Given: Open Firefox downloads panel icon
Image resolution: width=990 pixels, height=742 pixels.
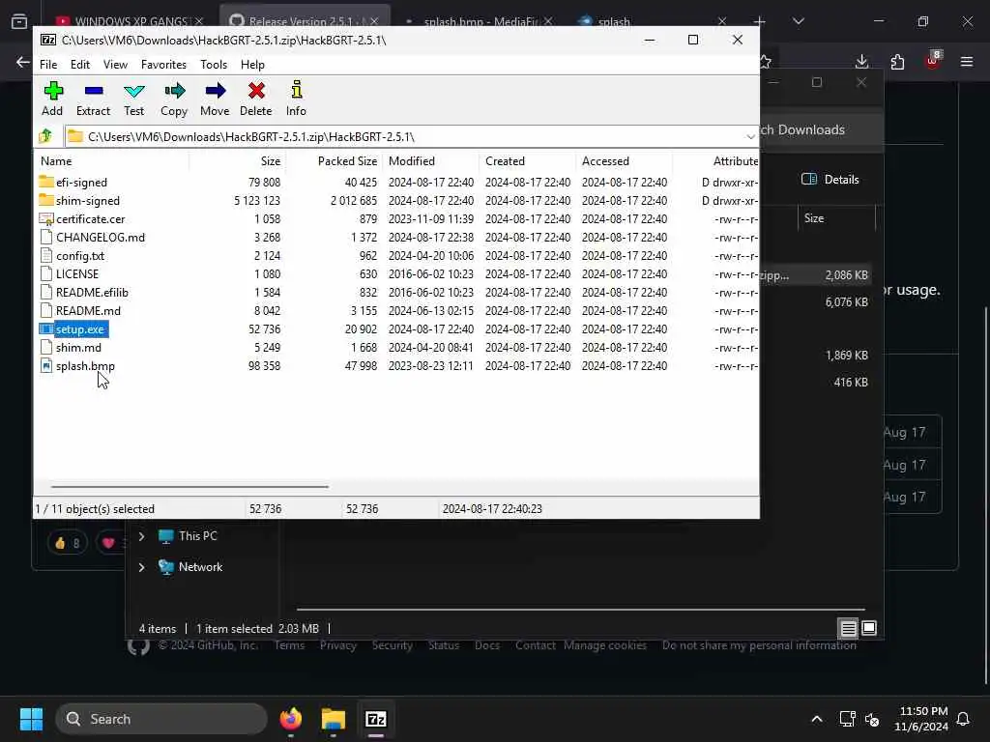Looking at the screenshot, I should (861, 62).
